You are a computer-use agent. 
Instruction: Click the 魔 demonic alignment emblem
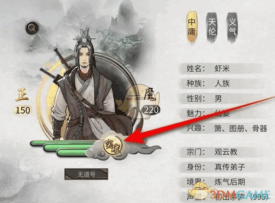pyautogui.click(x=150, y=96)
